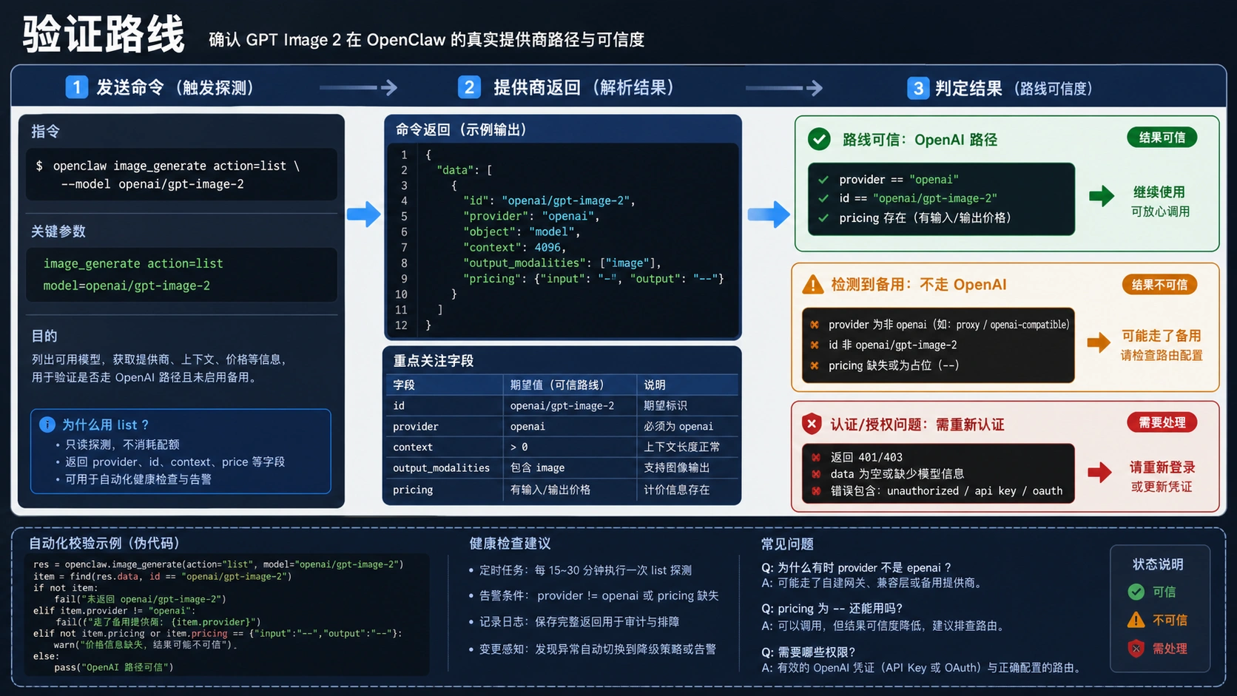Click the number 1 badge beside 发送命令
Image resolution: width=1237 pixels, height=696 pixels.
(x=77, y=87)
